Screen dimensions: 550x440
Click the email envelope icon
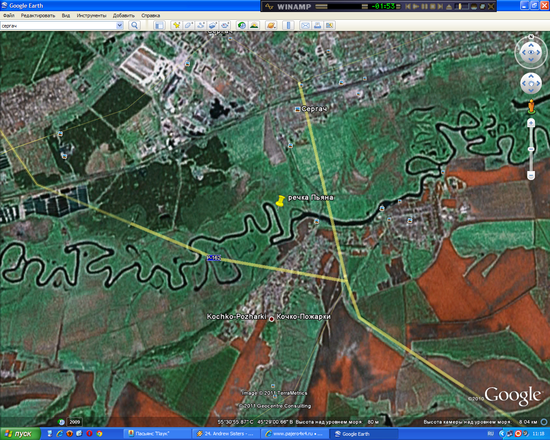point(306,25)
